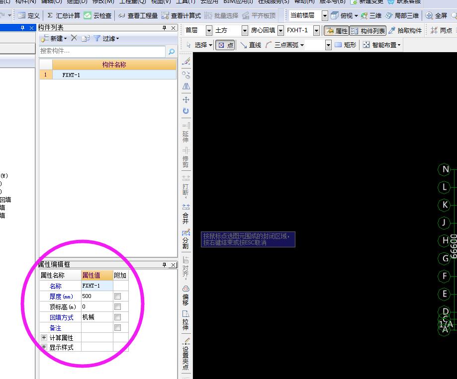This screenshot has width=457, height=379.
Task: Click the 拉伸 stretch tool
Action: 185,320
